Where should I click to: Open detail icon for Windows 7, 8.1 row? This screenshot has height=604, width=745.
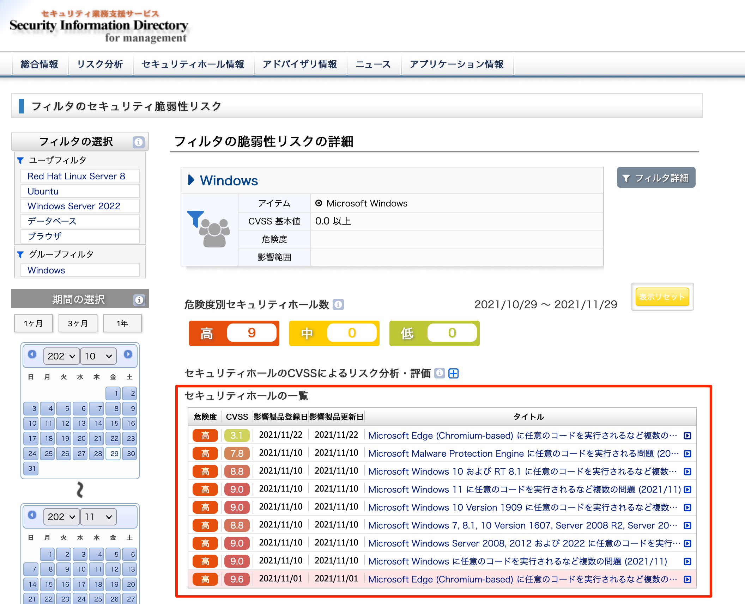click(687, 525)
